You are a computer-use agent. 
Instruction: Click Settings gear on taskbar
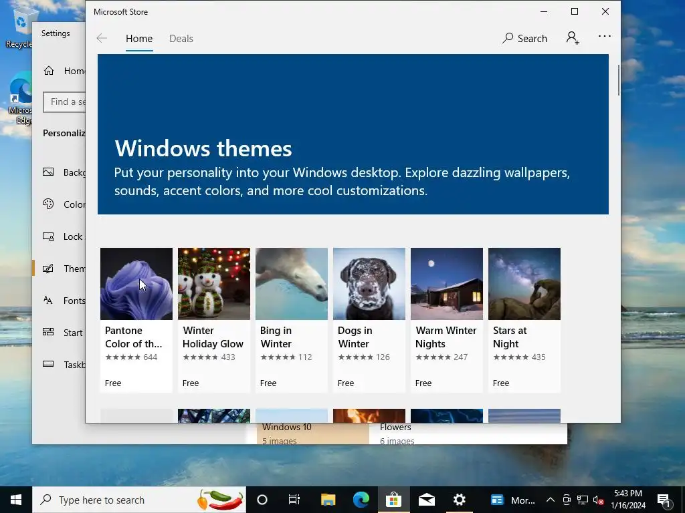pos(459,500)
